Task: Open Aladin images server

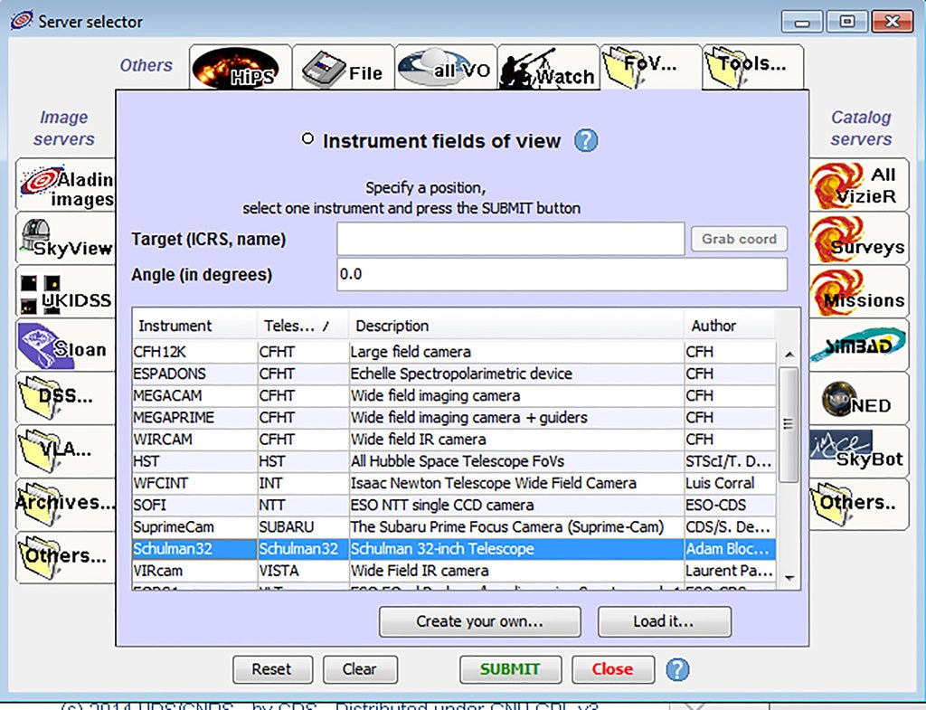Action: tap(65, 185)
